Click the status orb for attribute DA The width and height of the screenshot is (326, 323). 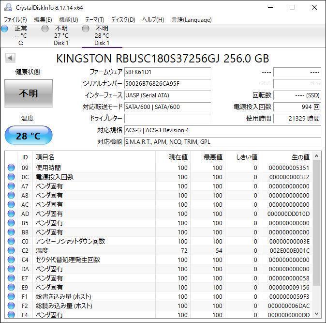click(11, 269)
